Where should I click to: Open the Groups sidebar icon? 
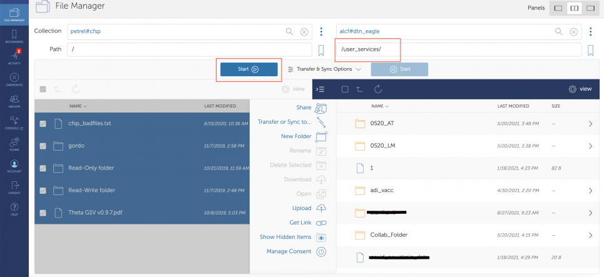pyautogui.click(x=14, y=101)
